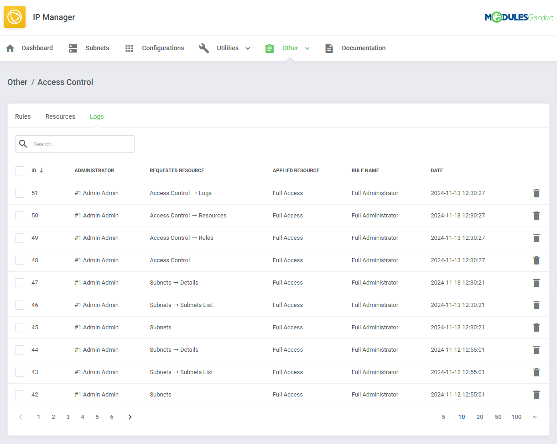Switch to the Rules tab

point(23,116)
